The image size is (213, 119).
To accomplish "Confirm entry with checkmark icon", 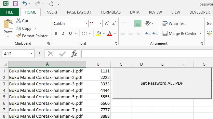I will (x=62, y=54).
